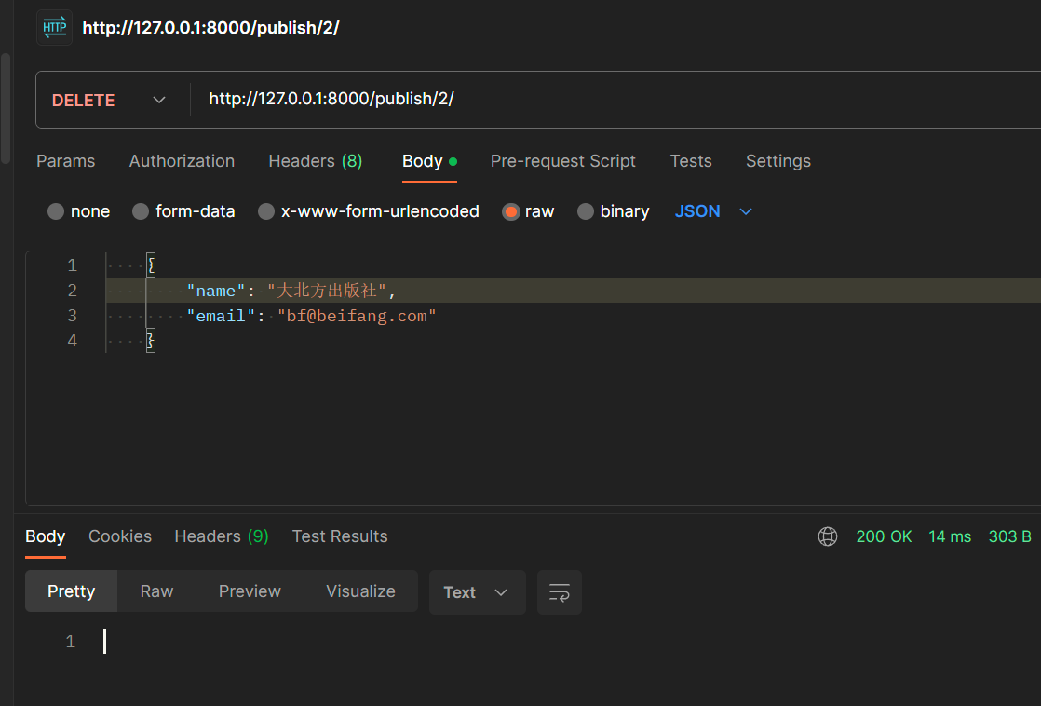Screen dimensions: 1041x706
Task: Toggle the wrap lines icon
Action: coord(560,592)
